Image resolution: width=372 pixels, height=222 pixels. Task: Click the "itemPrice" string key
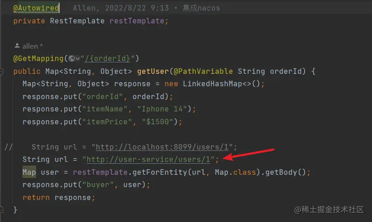(107, 122)
